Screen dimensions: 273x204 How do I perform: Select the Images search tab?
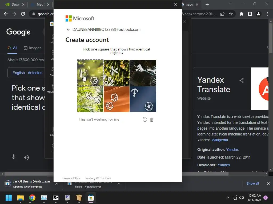click(33, 48)
